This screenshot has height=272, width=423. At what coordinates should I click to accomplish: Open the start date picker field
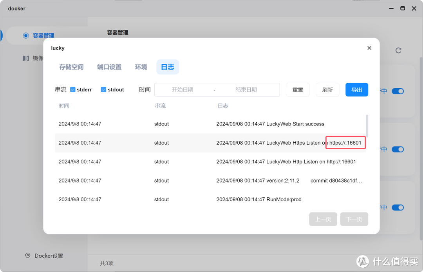183,89
